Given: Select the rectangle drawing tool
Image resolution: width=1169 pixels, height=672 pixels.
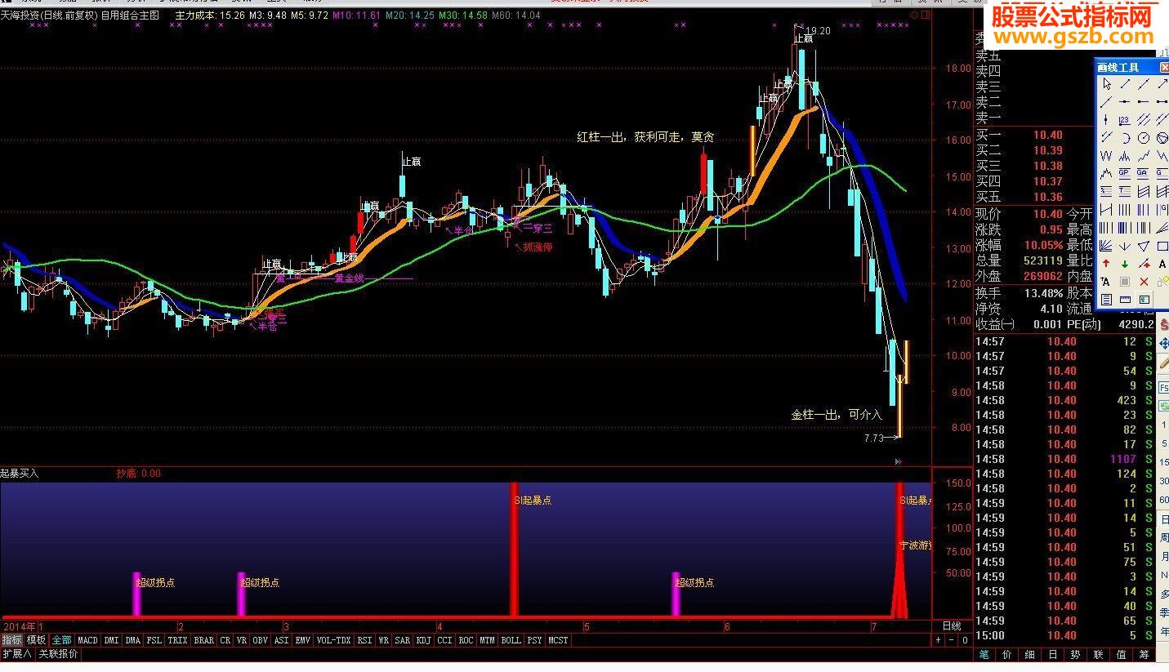Looking at the screenshot, I should [1162, 245].
